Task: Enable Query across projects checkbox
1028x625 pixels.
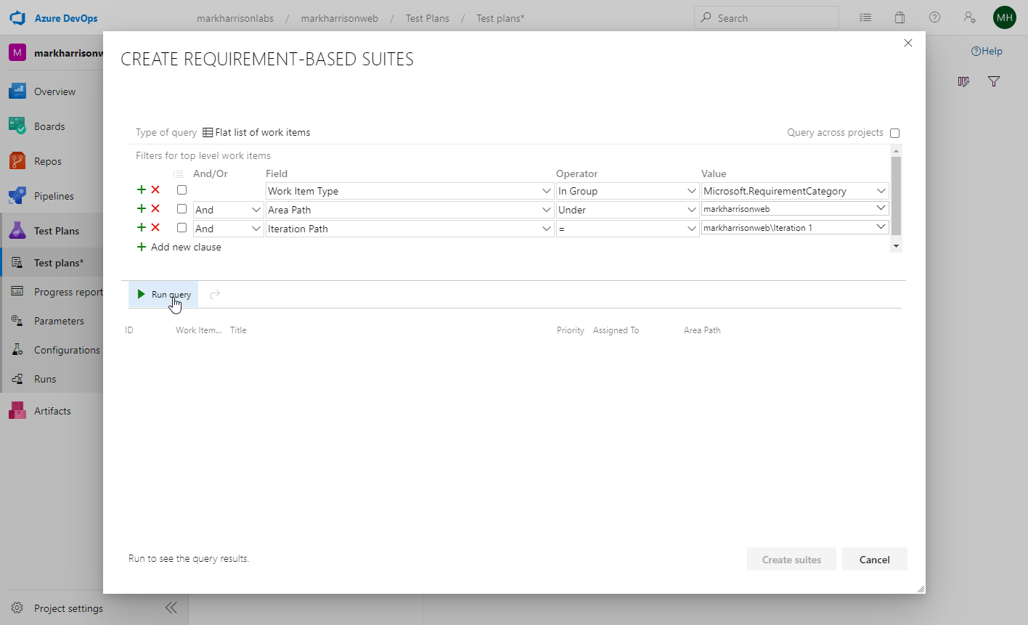Action: pos(894,133)
